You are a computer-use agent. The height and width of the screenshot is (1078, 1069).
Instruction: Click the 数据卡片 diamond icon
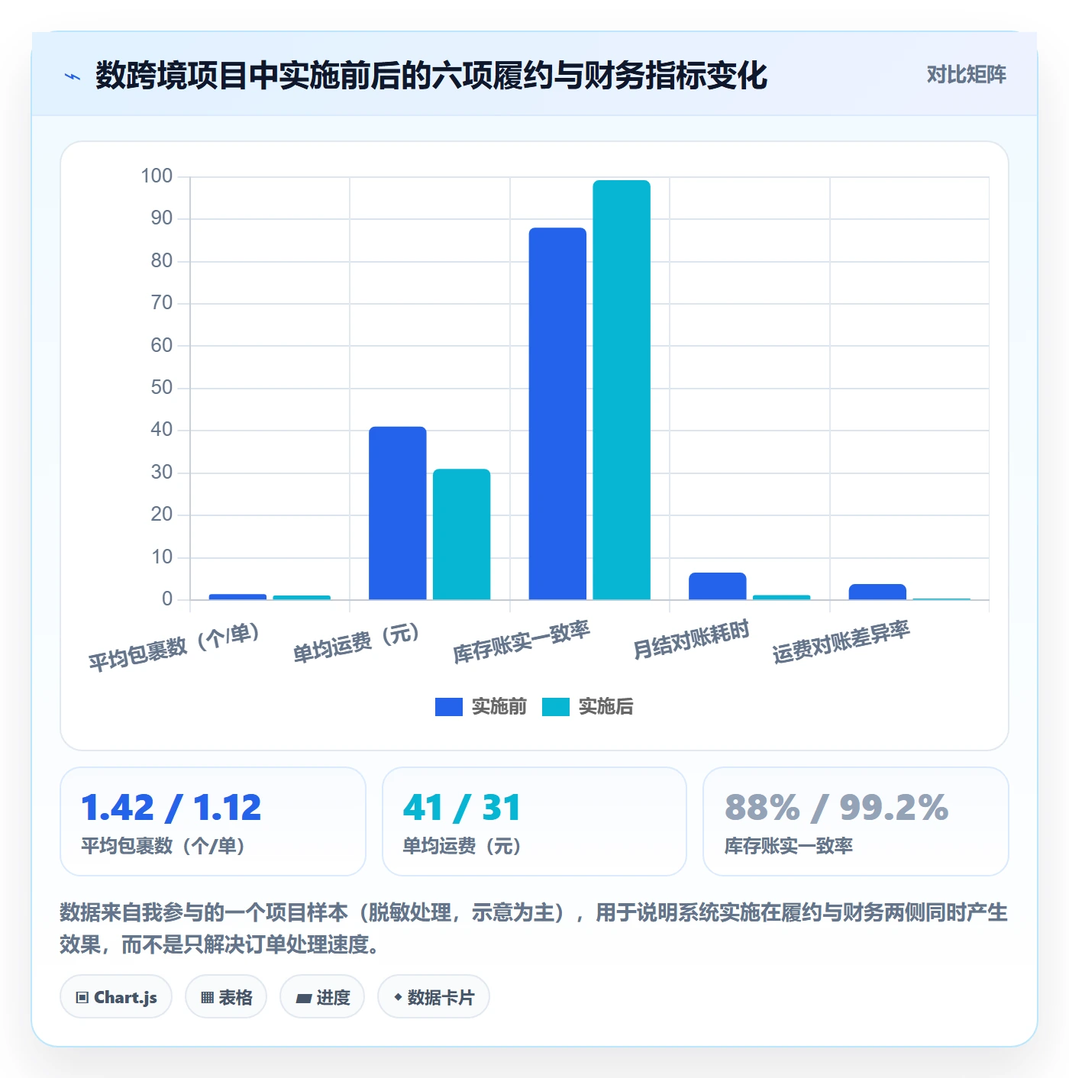[x=398, y=997]
